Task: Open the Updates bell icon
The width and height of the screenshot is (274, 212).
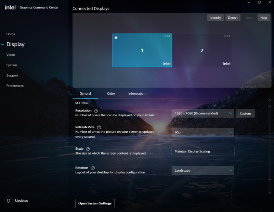Action: point(9,201)
